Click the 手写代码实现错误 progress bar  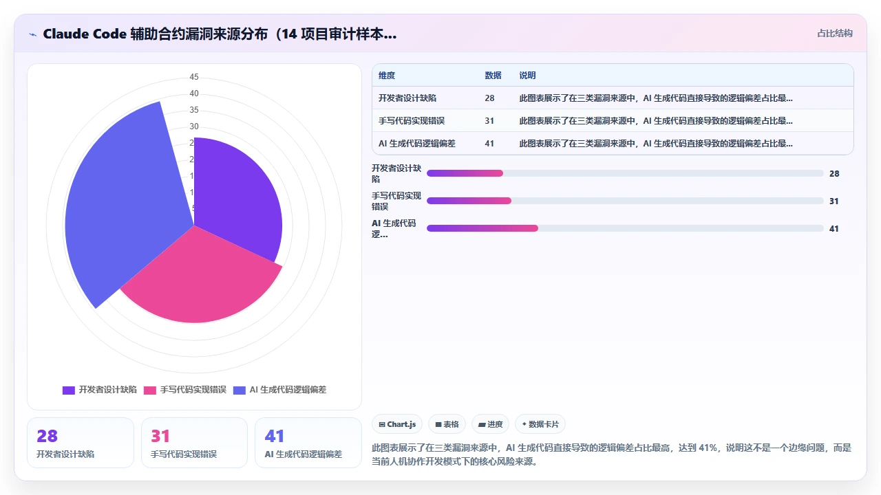(625, 201)
